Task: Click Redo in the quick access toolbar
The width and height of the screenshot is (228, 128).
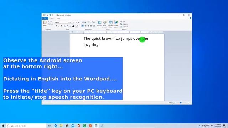Action: [x=53, y=15]
